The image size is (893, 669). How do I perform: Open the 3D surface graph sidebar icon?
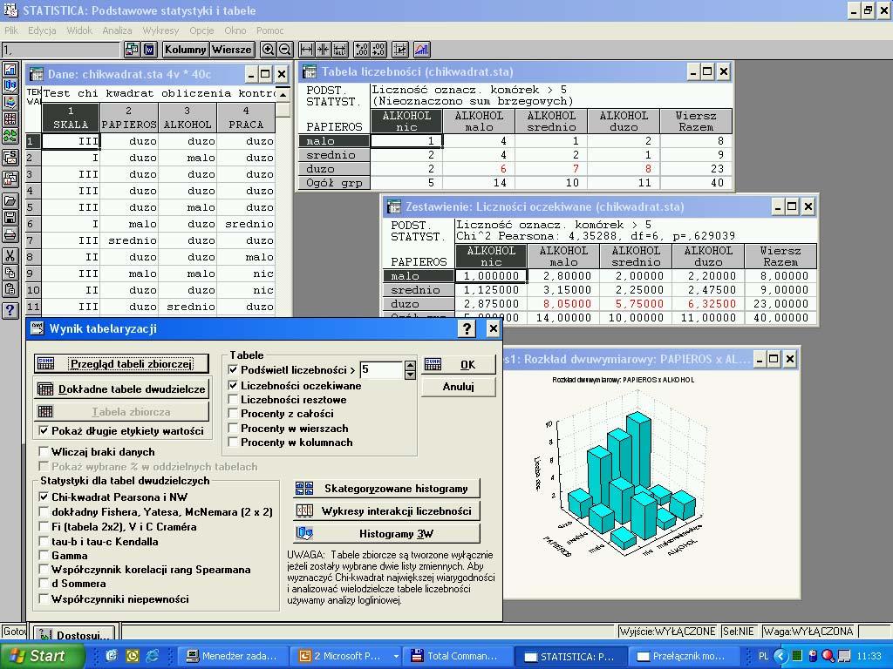coord(10,103)
